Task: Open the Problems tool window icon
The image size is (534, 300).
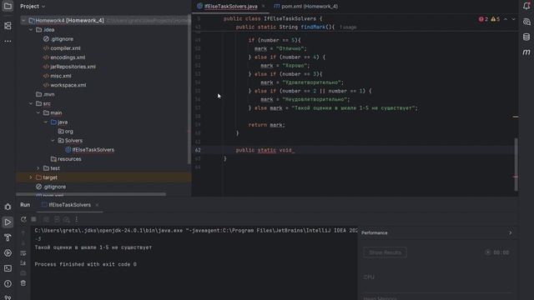Action: pyautogui.click(x=8, y=283)
